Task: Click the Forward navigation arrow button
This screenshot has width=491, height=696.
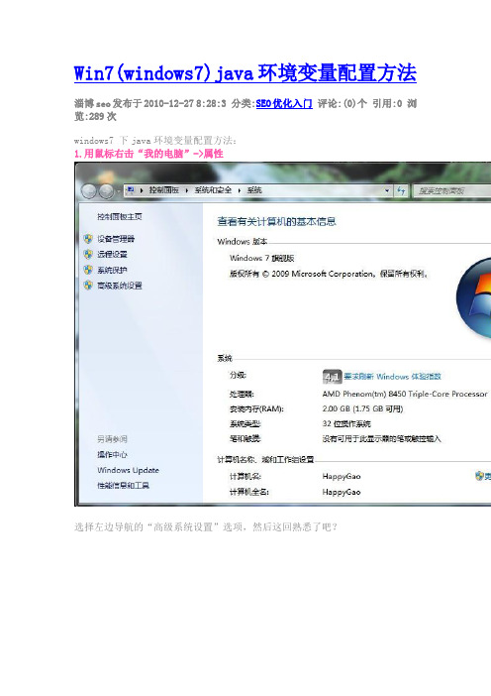Action: click(x=106, y=191)
